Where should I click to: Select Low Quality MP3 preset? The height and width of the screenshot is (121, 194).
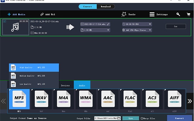(34, 84)
